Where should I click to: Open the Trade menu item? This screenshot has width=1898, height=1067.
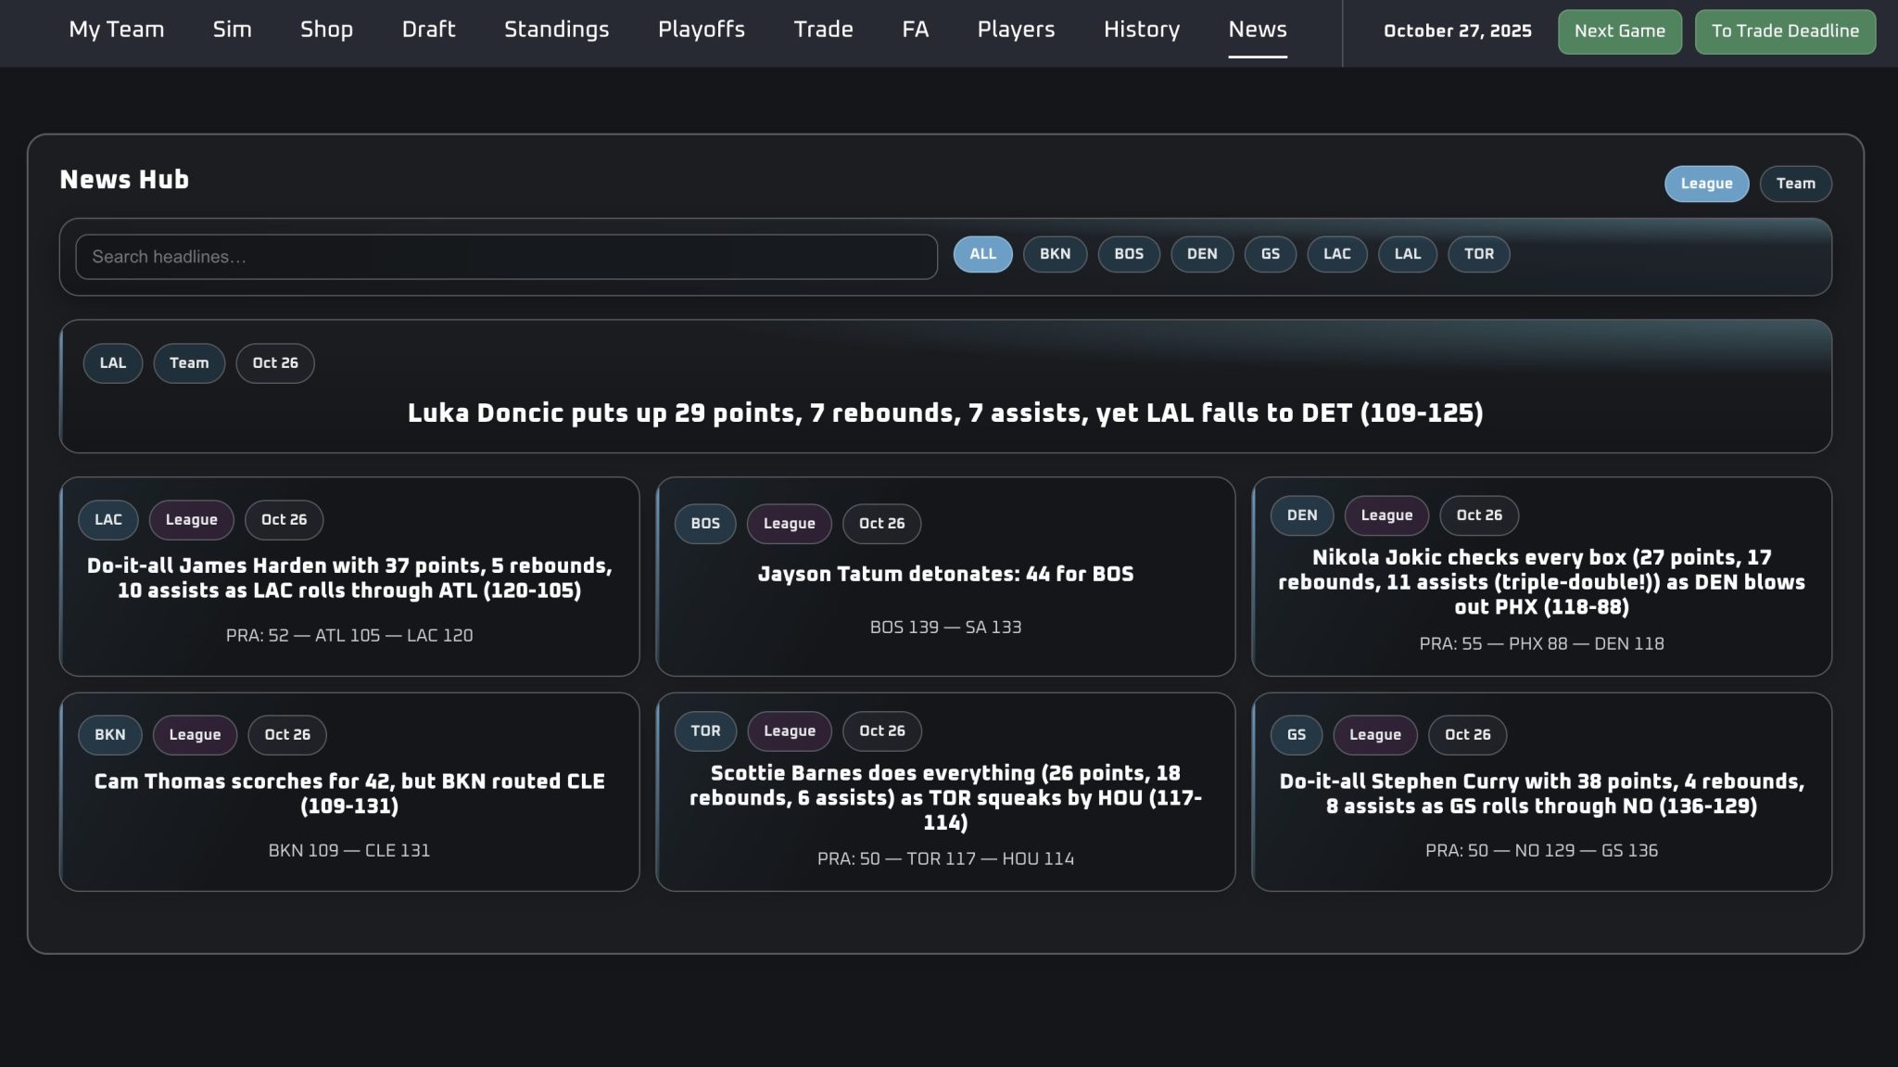tap(823, 30)
